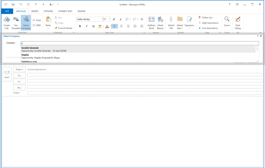This screenshot has height=168, width=265.
Task: Expand the bullets list options
Action: 130,19
